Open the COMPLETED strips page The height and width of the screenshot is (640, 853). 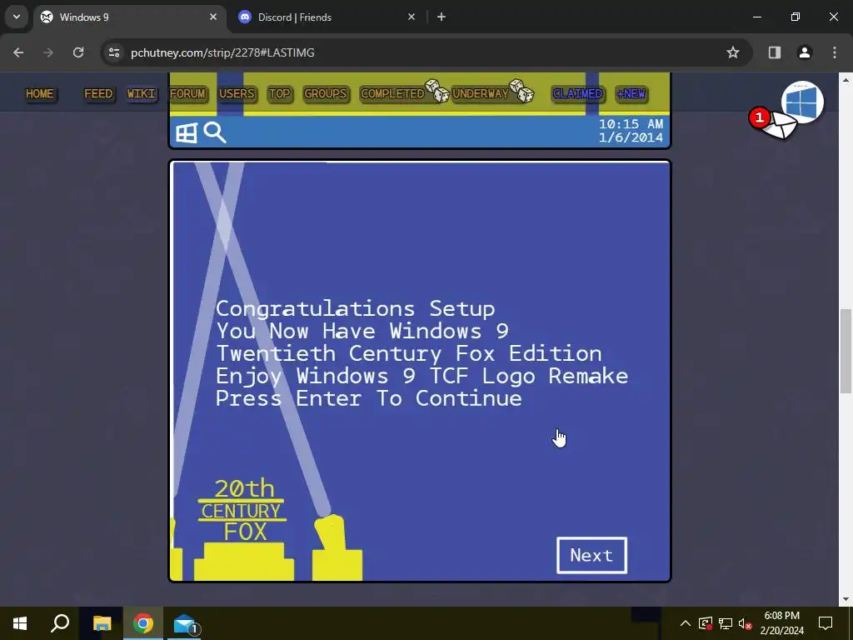392,93
